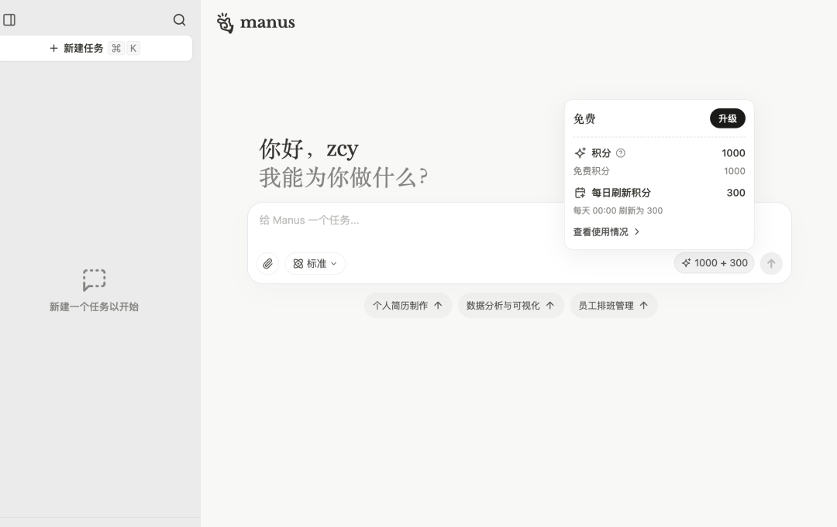This screenshot has width=837, height=527.
Task: Select the 数据分析与可视化 suggestion
Action: (510, 306)
